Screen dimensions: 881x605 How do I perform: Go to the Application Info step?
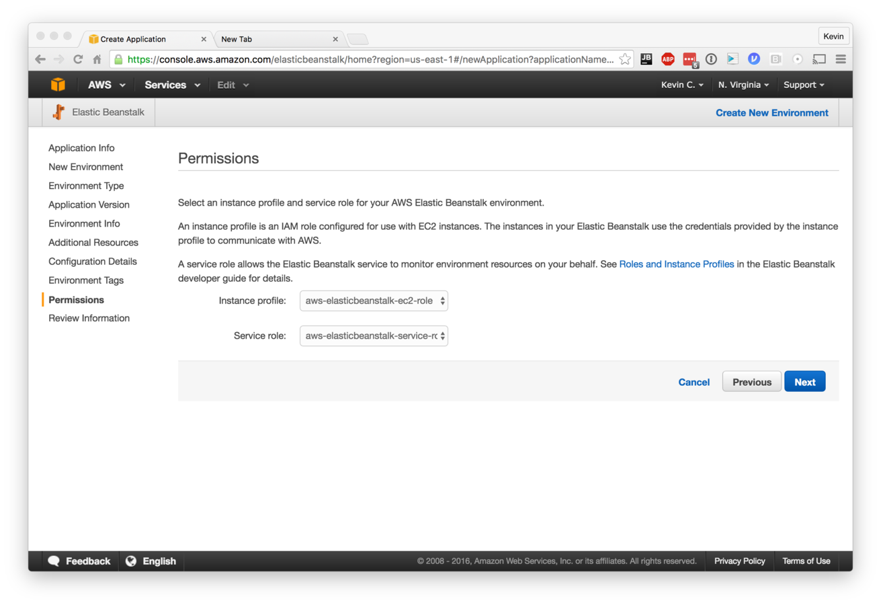pos(81,148)
